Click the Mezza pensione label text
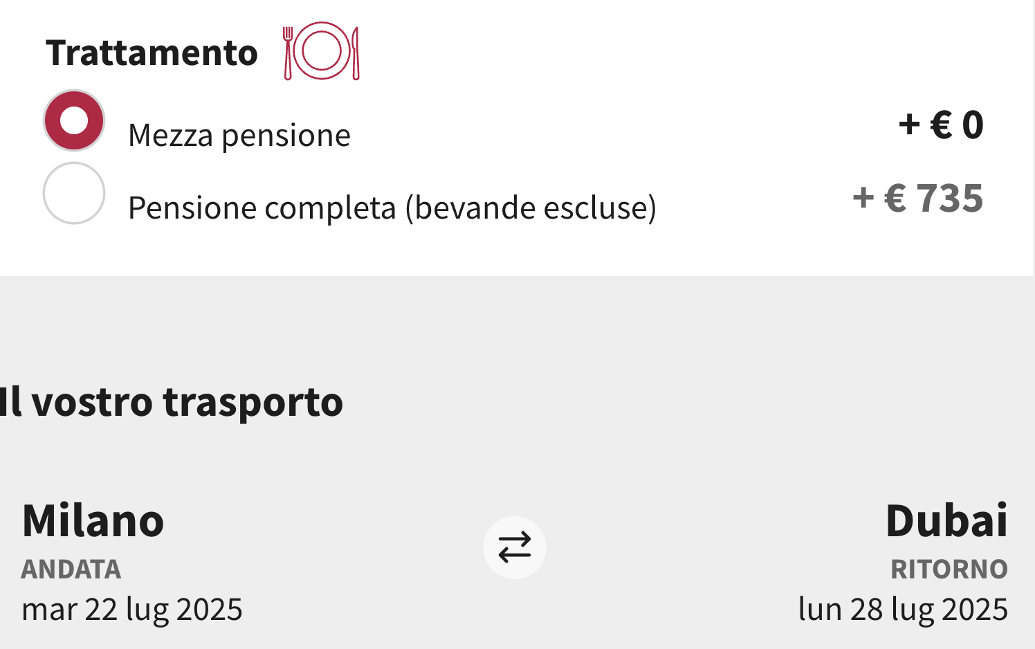1035x649 pixels. (239, 136)
